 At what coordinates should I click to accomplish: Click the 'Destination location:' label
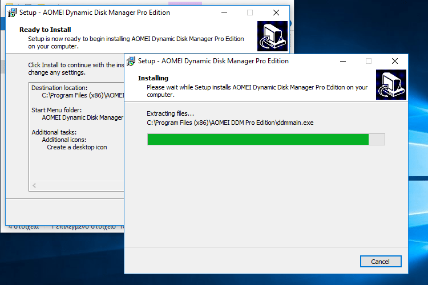click(59, 88)
